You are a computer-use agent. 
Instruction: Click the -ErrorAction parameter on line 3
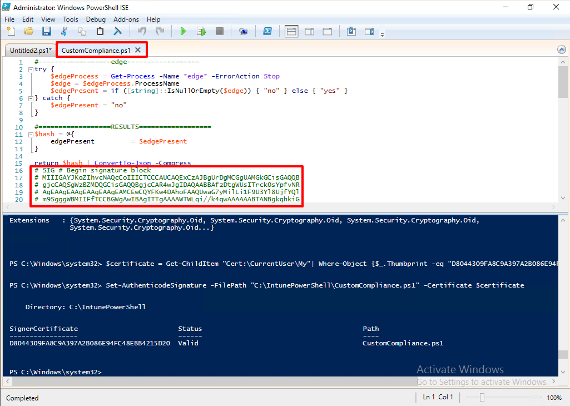click(235, 76)
